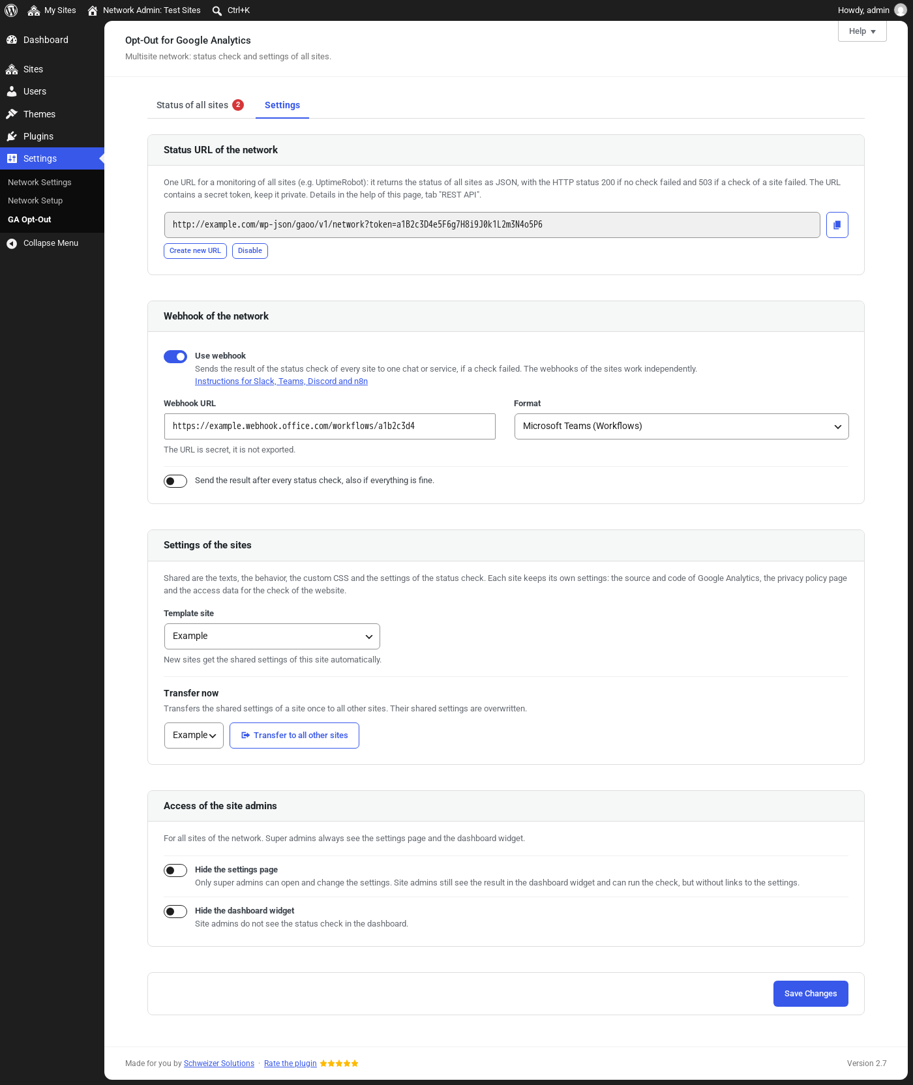The image size is (913, 1085).
Task: Toggle Hide the dashboard widget switch
Action: 175,912
